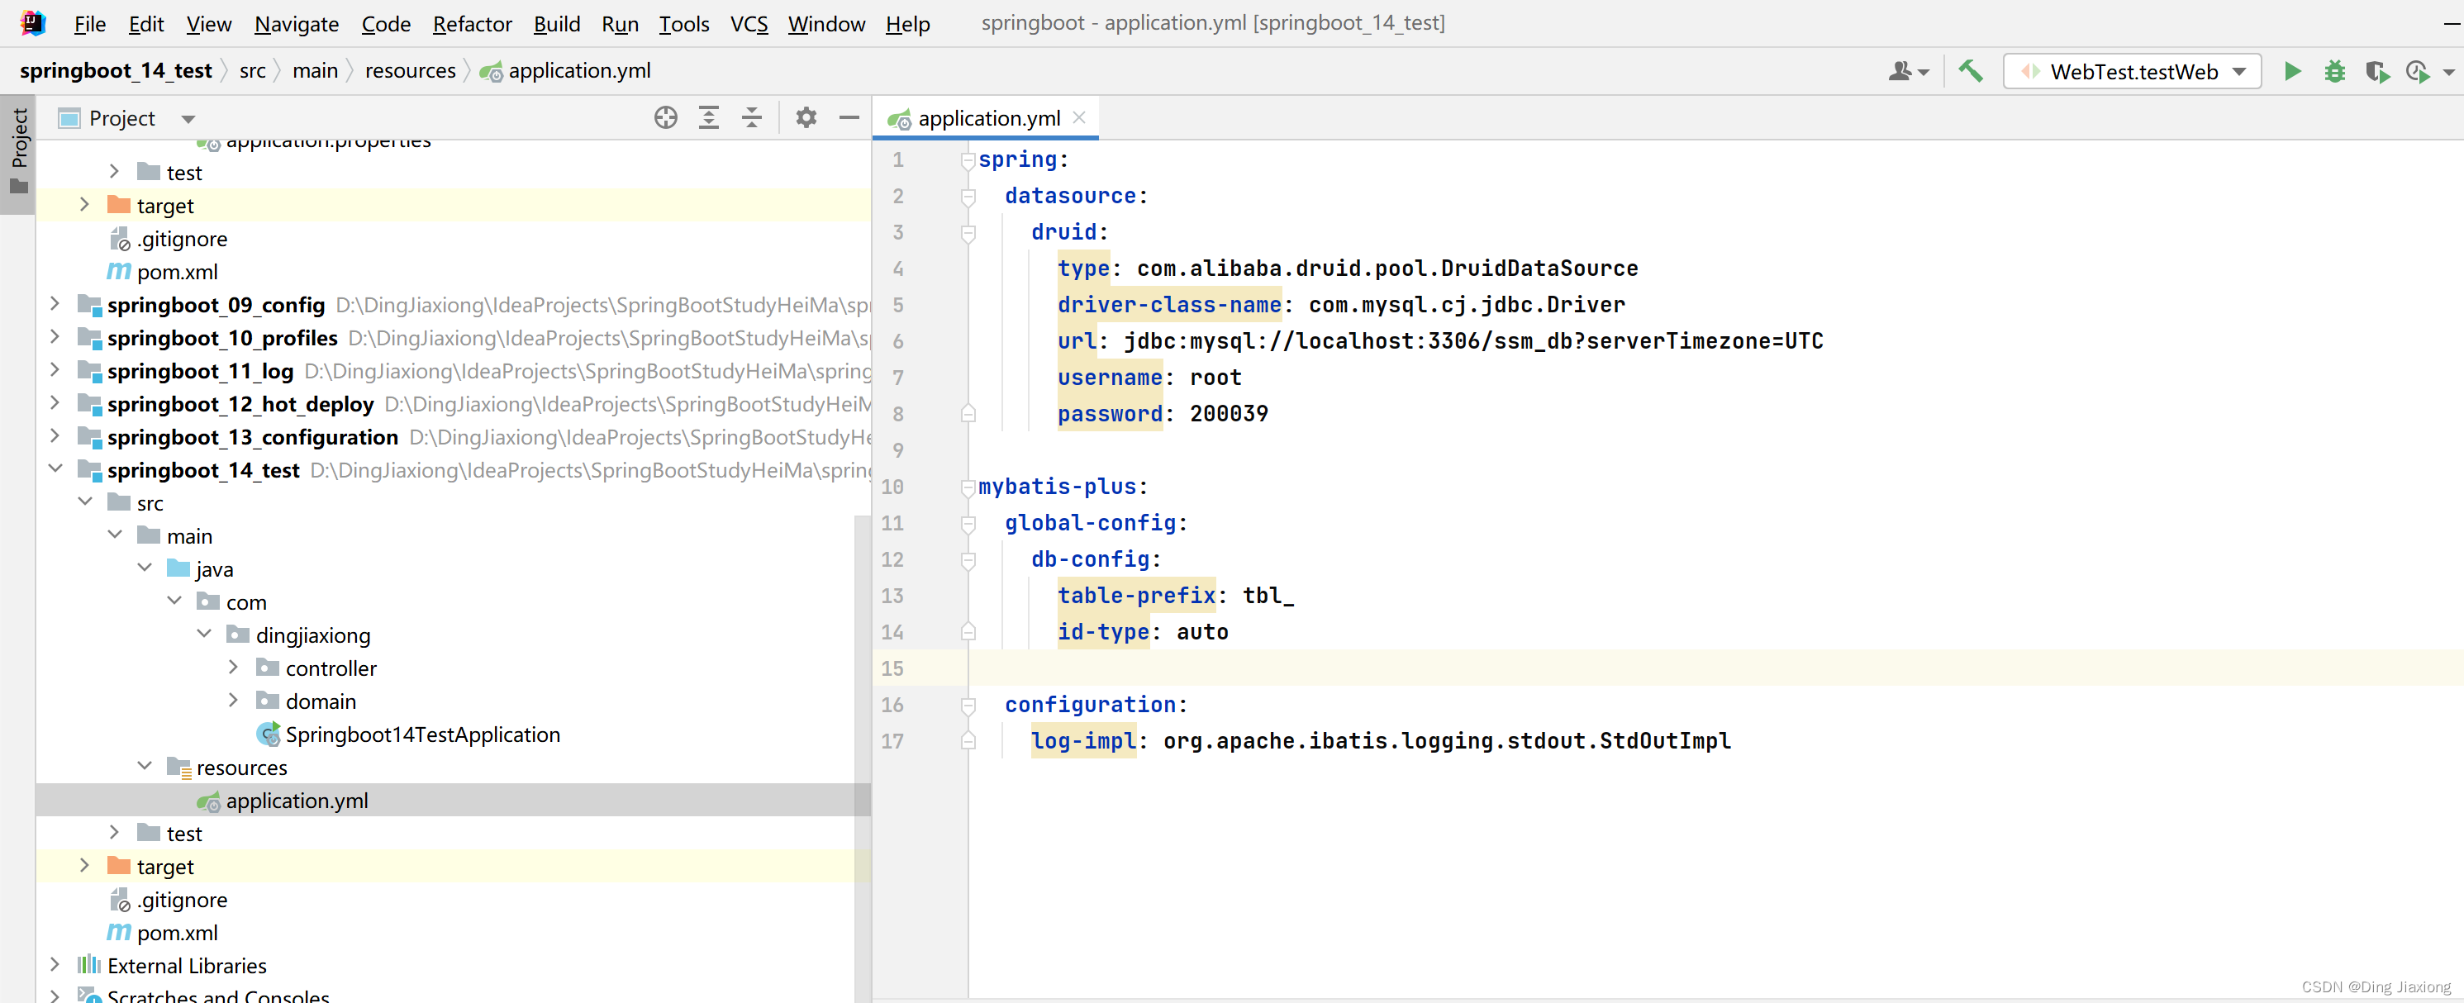Image resolution: width=2464 pixels, height=1003 pixels.
Task: Open the Edit menu
Action: click(x=146, y=23)
